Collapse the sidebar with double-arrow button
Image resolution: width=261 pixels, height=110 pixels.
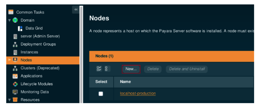(76, 10)
